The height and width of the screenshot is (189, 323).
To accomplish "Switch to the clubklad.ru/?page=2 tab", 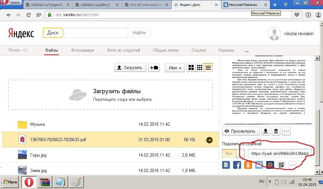I will pos(46,4).
